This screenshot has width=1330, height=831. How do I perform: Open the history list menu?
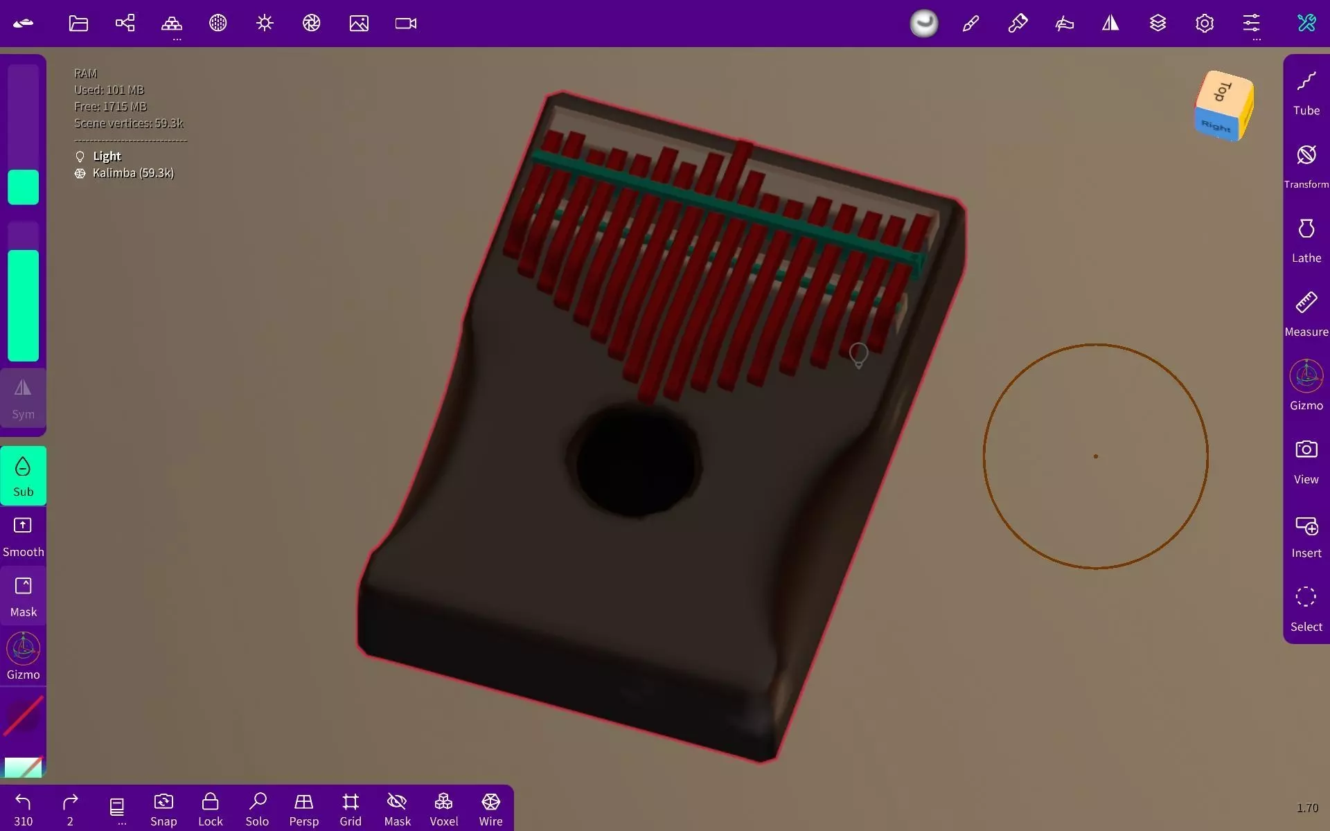coord(117,808)
